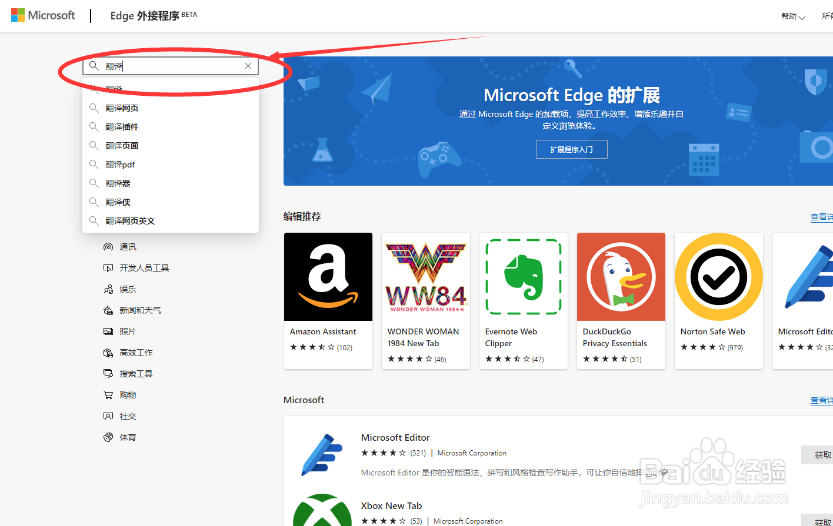This screenshot has height=526, width=833.
Task: Open the 社交 category
Action: click(x=128, y=416)
